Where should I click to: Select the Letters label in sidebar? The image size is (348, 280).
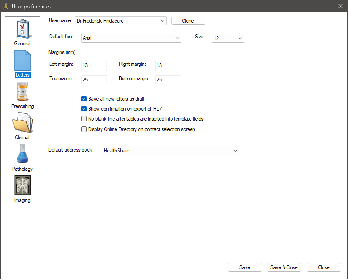[23, 75]
